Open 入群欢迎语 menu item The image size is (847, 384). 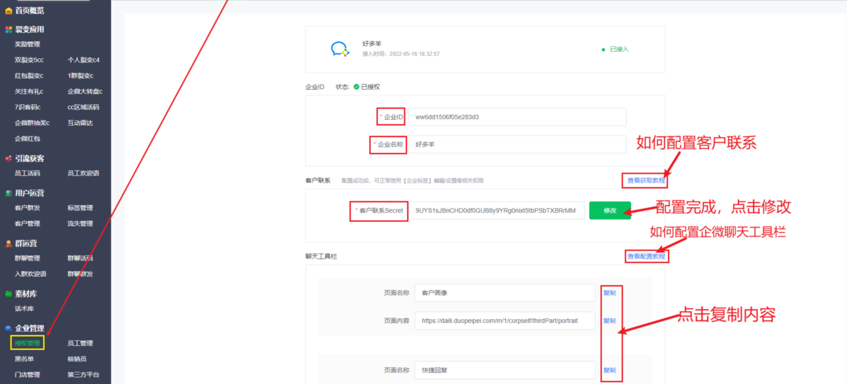31,274
